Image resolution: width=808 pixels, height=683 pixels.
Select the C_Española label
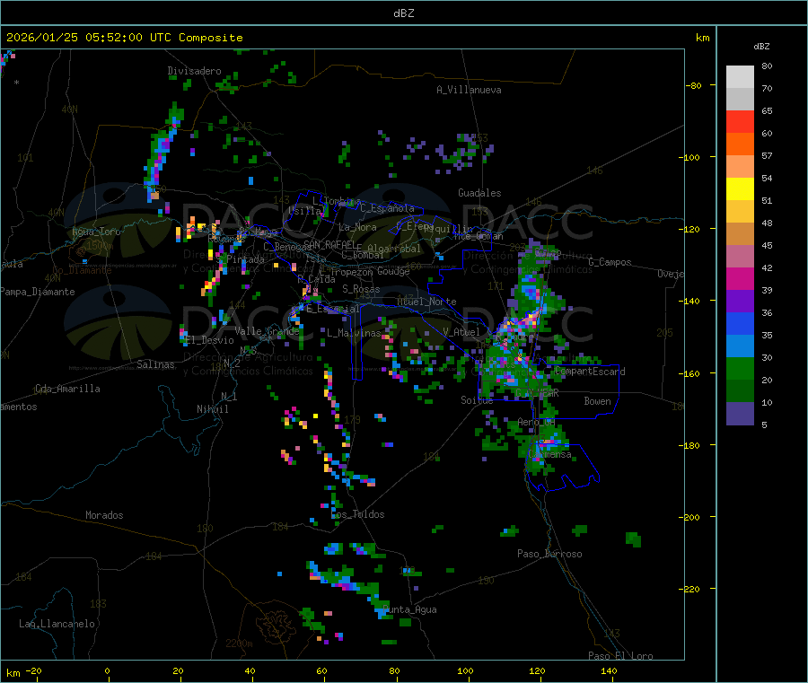pos(388,208)
